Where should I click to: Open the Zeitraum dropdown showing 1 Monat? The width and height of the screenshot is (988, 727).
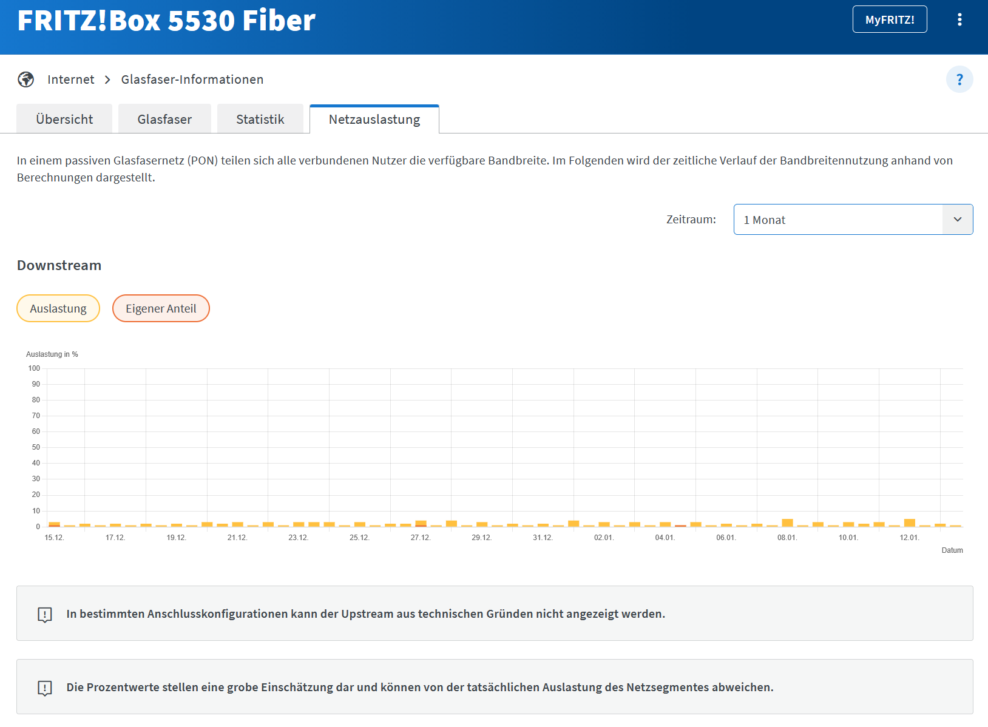853,220
